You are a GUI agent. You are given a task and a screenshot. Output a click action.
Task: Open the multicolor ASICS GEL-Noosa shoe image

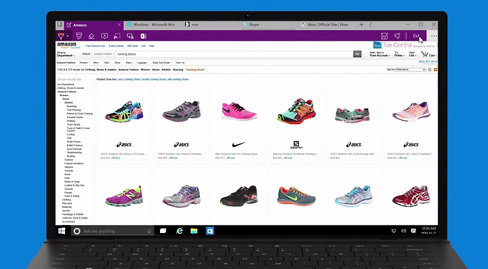pos(124,112)
